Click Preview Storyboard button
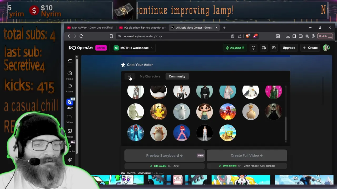Viewport: 337px width, 189px height. (x=165, y=155)
